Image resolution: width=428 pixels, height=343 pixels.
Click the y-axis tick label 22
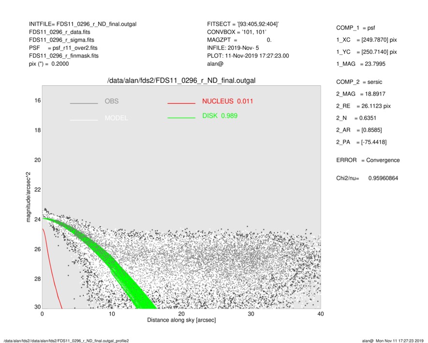pyautogui.click(x=38, y=190)
